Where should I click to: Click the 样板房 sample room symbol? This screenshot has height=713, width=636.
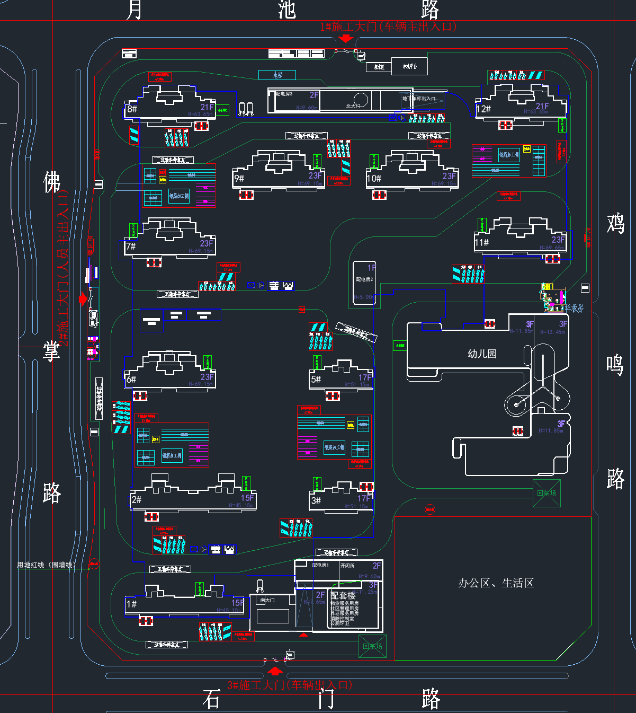[553, 300]
